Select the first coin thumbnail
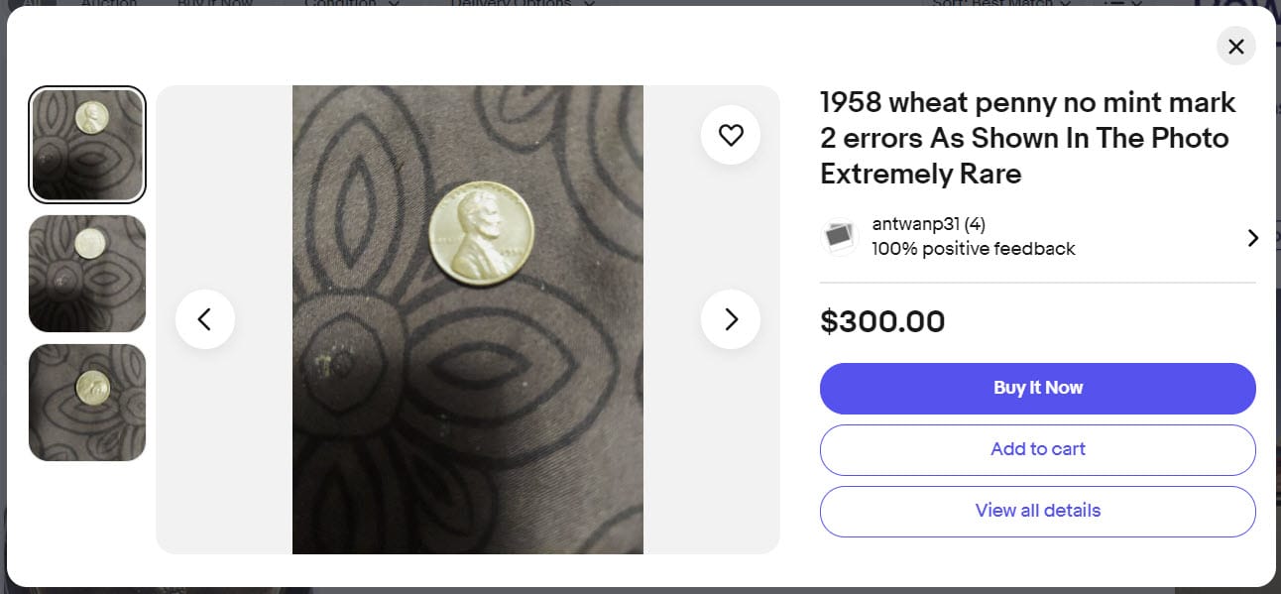This screenshot has width=1281, height=594. (87, 145)
